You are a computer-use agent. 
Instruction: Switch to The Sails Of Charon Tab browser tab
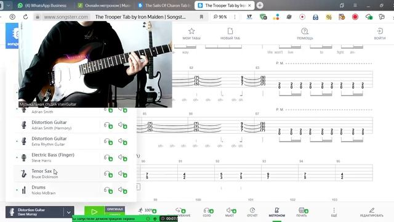(x=164, y=6)
